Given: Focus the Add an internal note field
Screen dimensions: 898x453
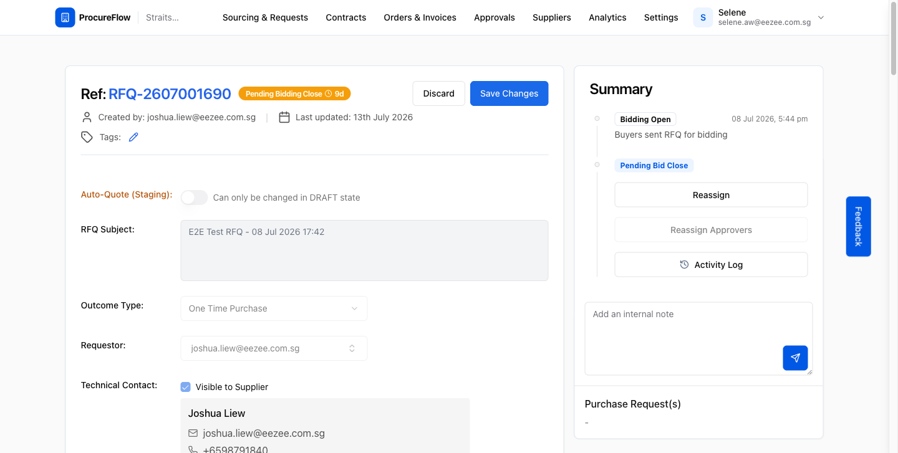Looking at the screenshot, I should [698, 339].
